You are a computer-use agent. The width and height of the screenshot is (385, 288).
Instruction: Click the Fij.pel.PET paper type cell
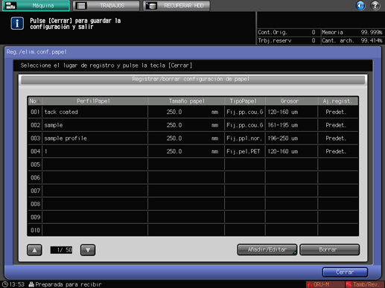(x=245, y=151)
